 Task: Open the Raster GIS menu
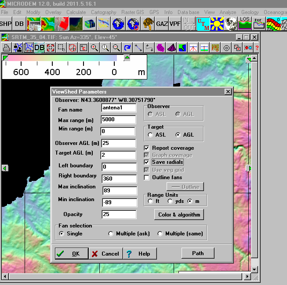click(133, 12)
